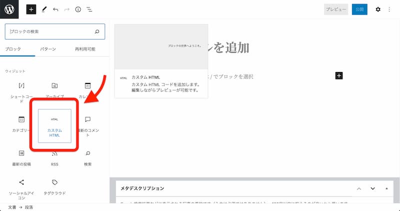Undo the last change
Viewport: 400px width, 211px height.
(x=55, y=9)
